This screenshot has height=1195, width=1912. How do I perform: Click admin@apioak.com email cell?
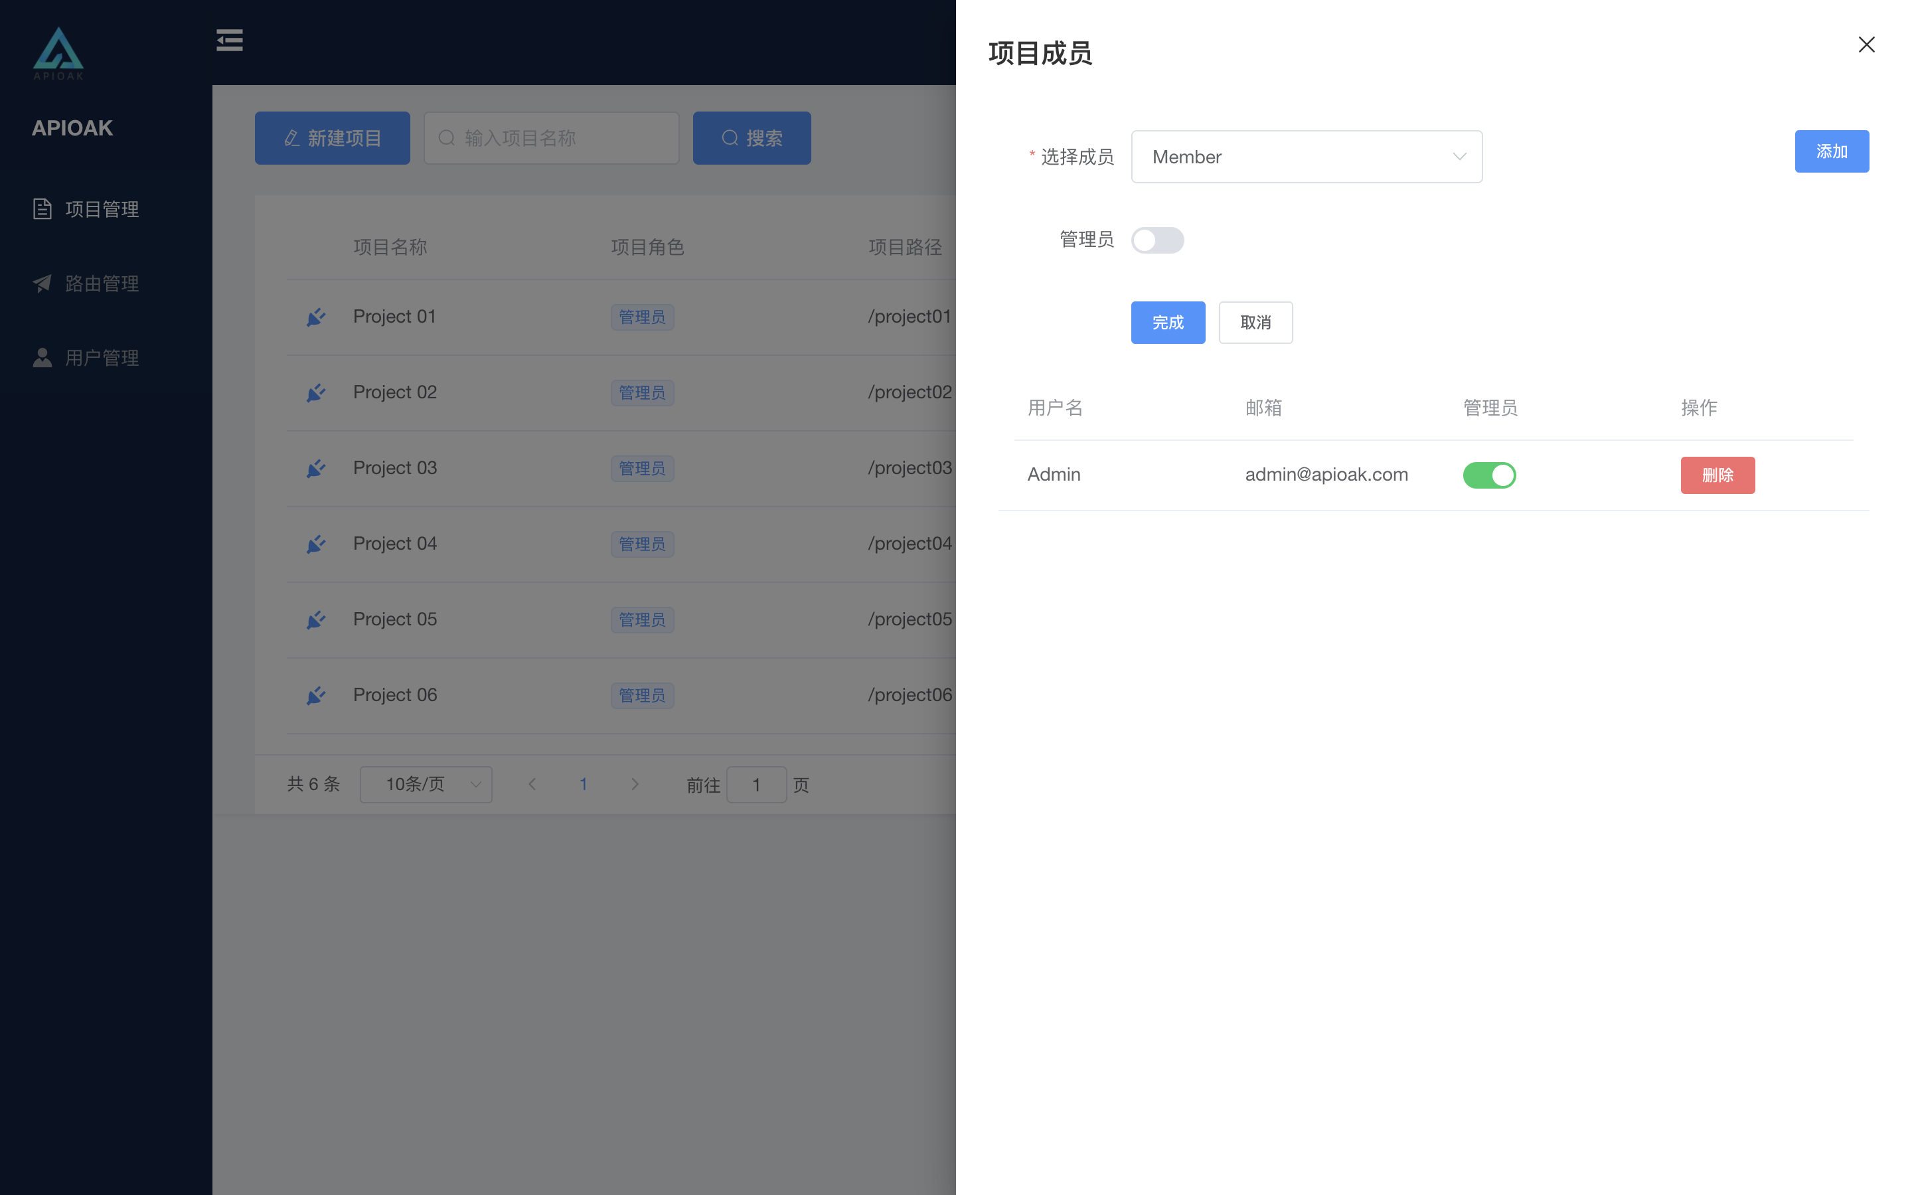pyautogui.click(x=1326, y=474)
